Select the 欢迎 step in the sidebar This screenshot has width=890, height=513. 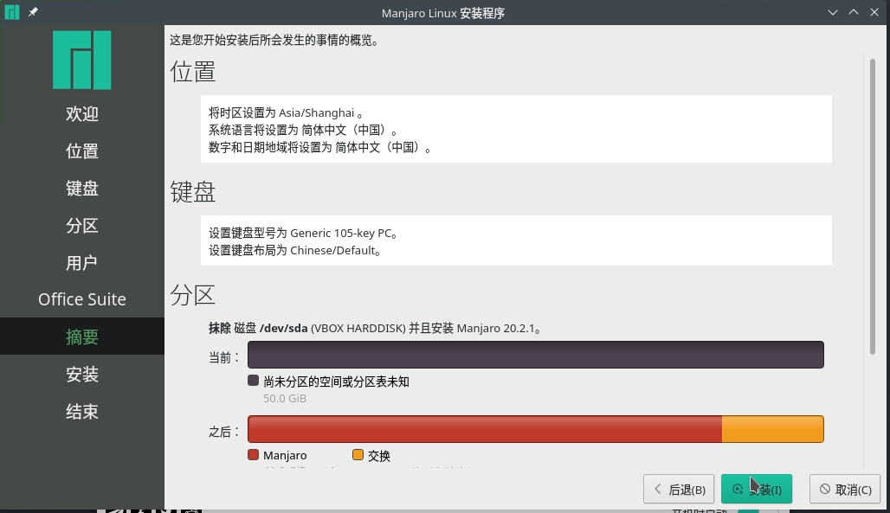click(x=82, y=113)
